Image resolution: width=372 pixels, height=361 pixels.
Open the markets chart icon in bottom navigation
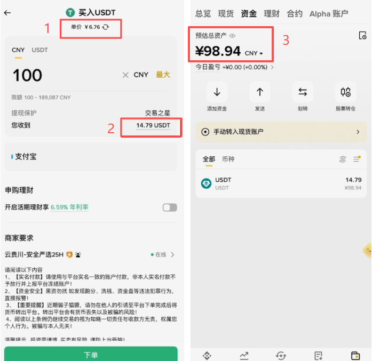pyautogui.click(x=244, y=356)
